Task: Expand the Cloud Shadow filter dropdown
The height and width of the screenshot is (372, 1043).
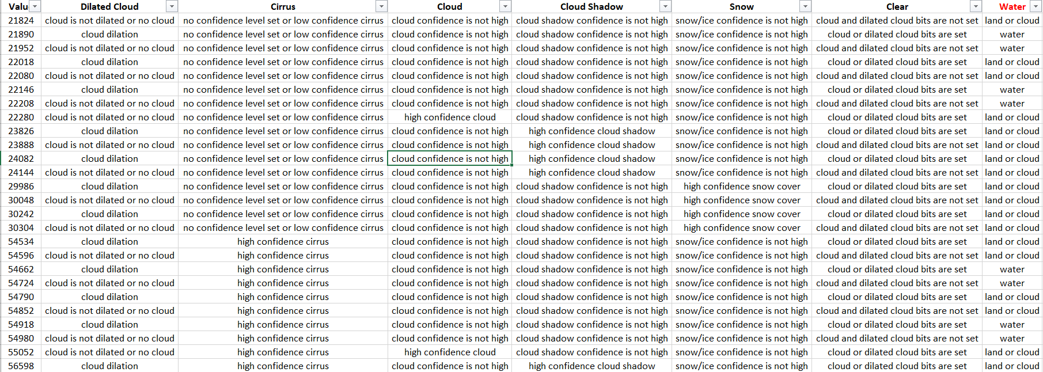Action: point(665,6)
